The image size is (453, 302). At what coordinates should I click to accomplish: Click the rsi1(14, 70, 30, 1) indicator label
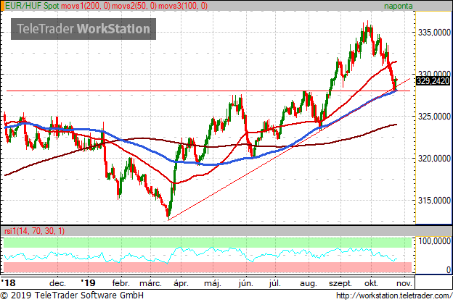34,231
